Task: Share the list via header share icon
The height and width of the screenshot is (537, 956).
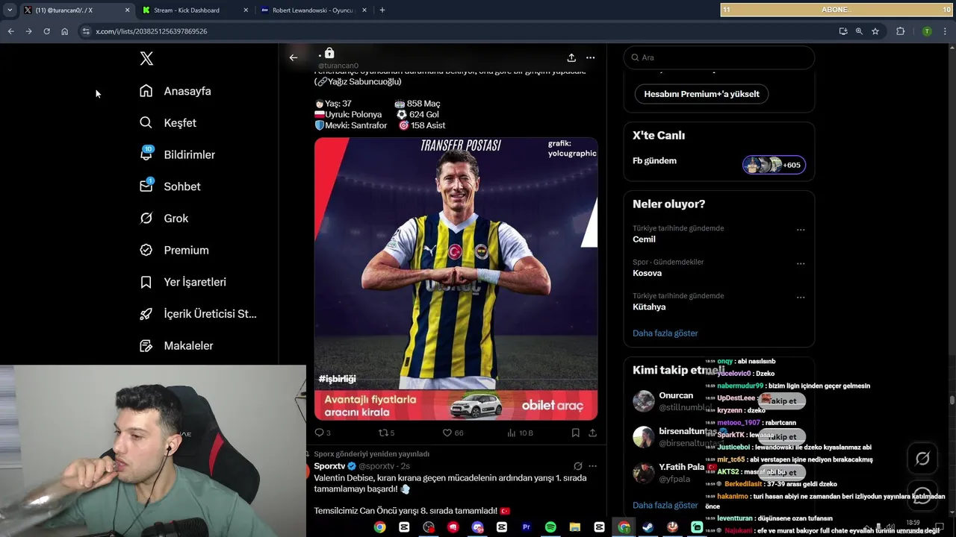Action: [x=571, y=57]
